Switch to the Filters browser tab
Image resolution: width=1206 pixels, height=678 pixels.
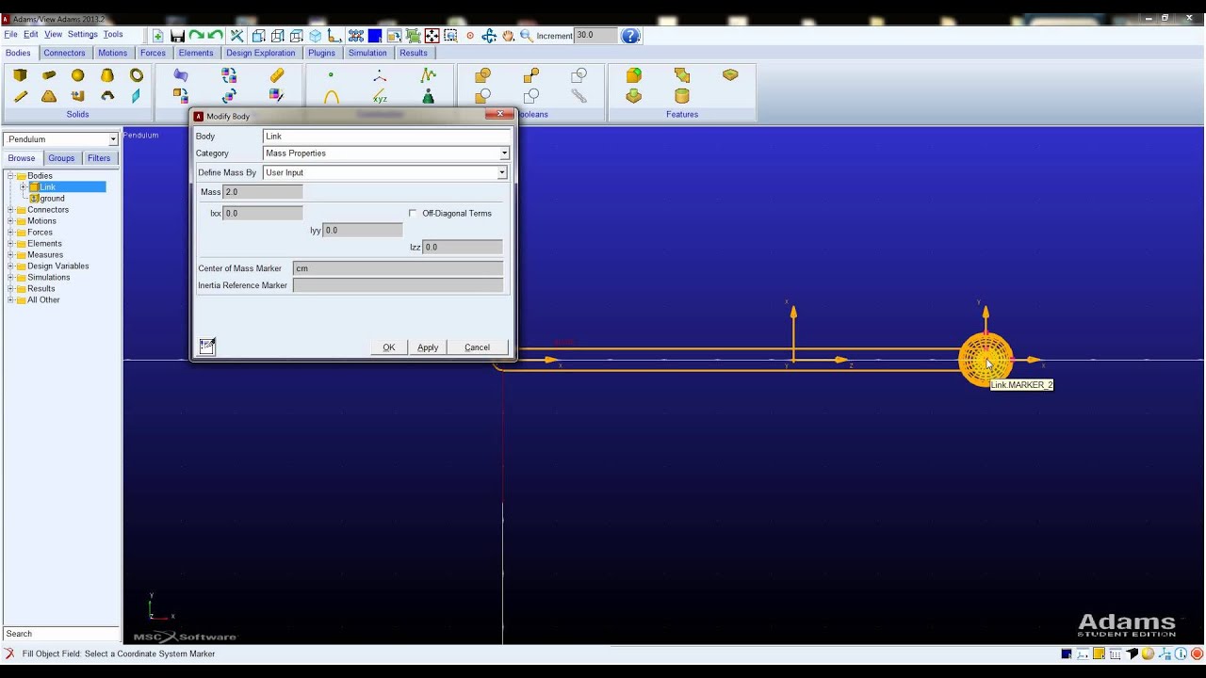coord(99,158)
